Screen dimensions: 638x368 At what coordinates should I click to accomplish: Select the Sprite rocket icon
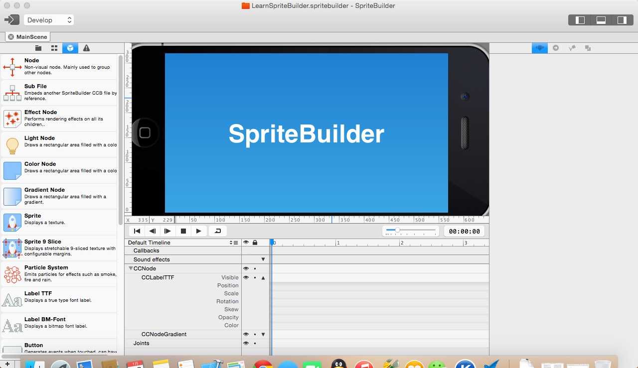(12, 222)
